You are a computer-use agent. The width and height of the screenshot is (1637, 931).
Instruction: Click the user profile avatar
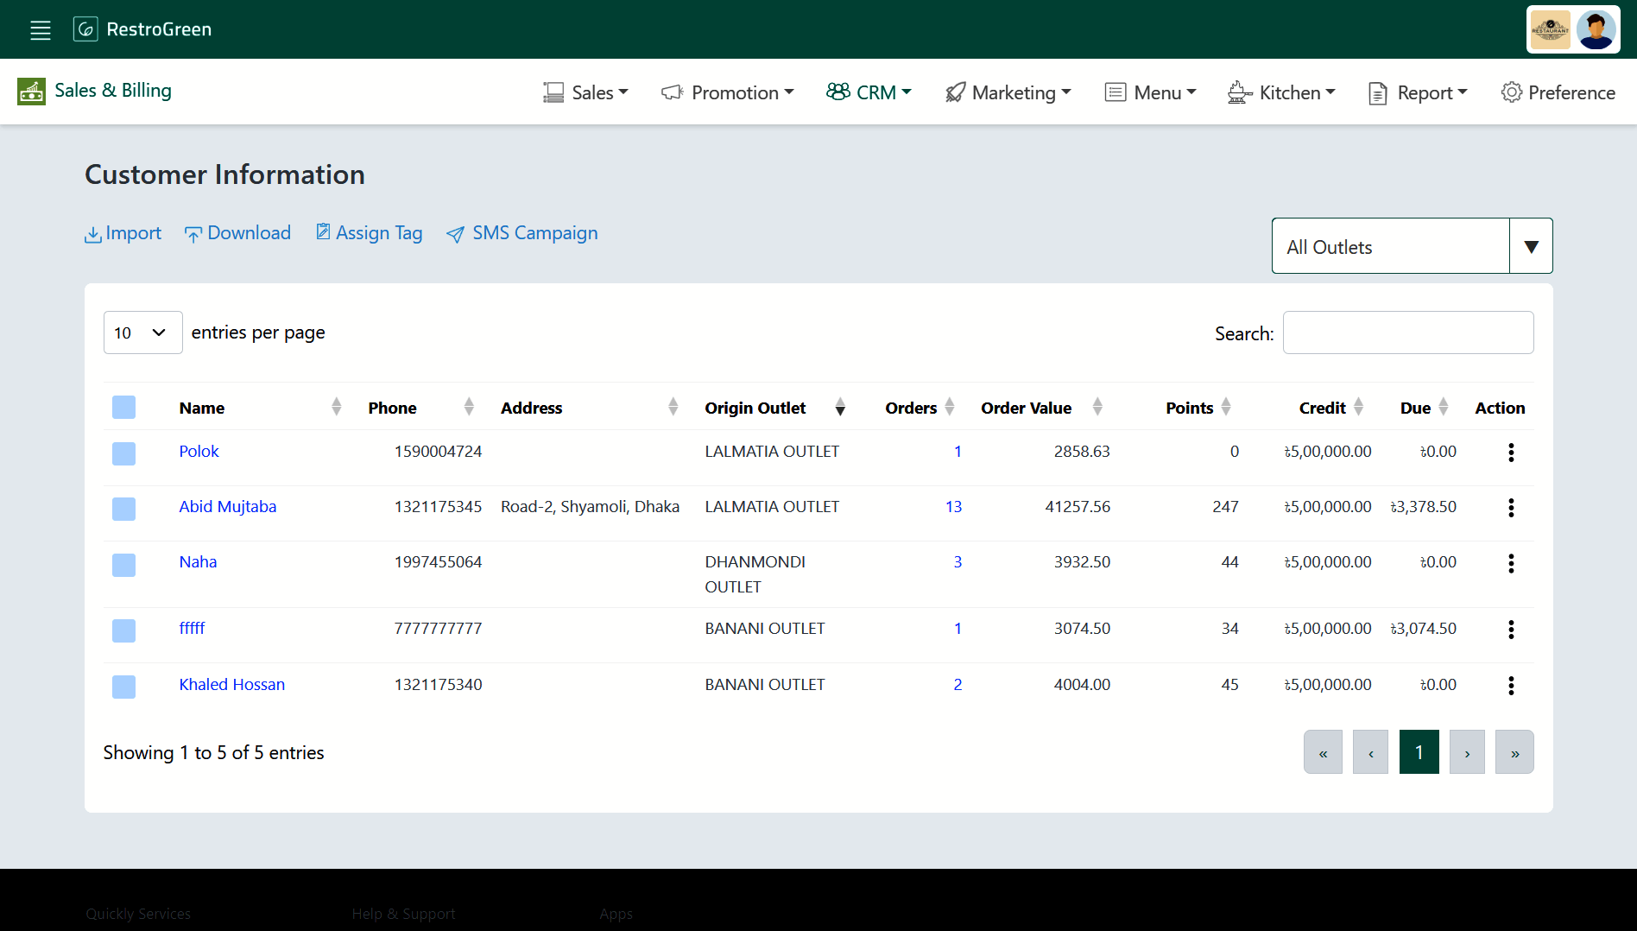click(x=1596, y=30)
